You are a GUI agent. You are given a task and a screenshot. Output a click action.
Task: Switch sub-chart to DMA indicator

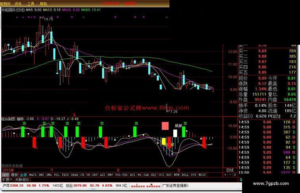[x=49, y=175]
